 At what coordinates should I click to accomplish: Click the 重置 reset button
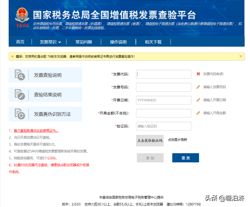point(186,158)
